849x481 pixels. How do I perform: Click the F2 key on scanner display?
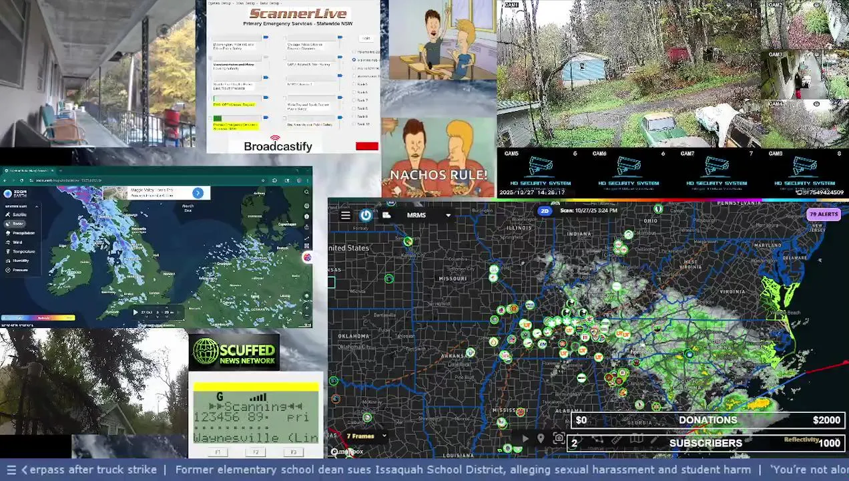(x=256, y=452)
